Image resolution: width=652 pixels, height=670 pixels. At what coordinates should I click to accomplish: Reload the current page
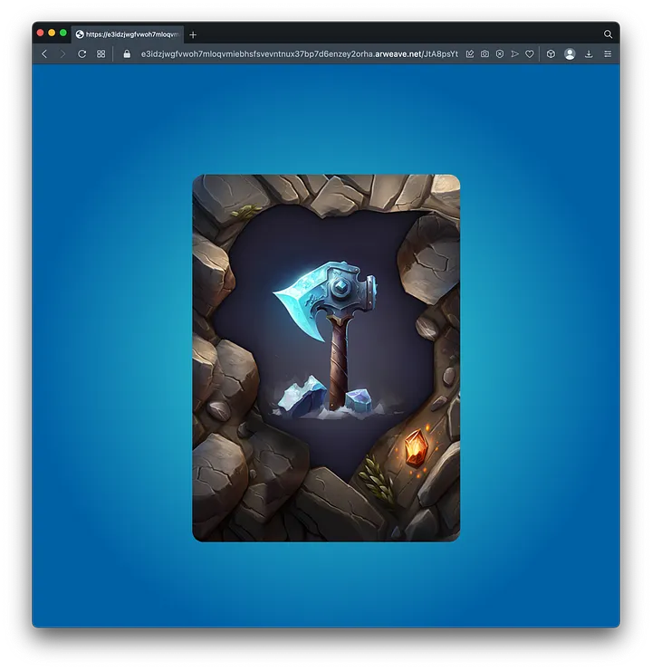click(x=82, y=53)
